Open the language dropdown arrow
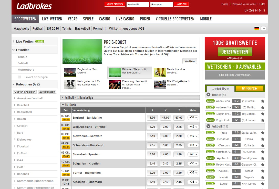279x189 pixels. click(x=264, y=28)
